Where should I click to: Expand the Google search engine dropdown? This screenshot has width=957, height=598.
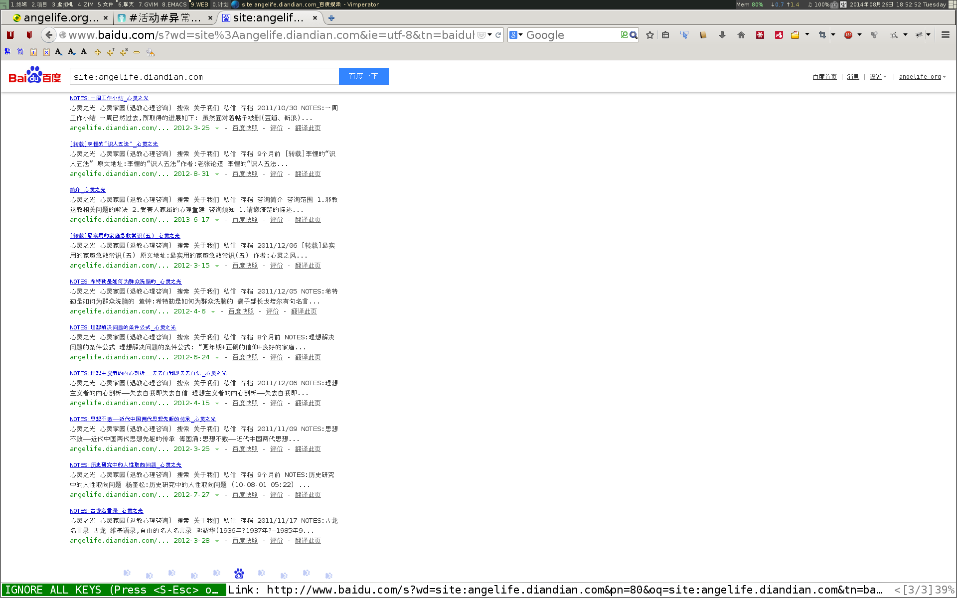point(516,35)
